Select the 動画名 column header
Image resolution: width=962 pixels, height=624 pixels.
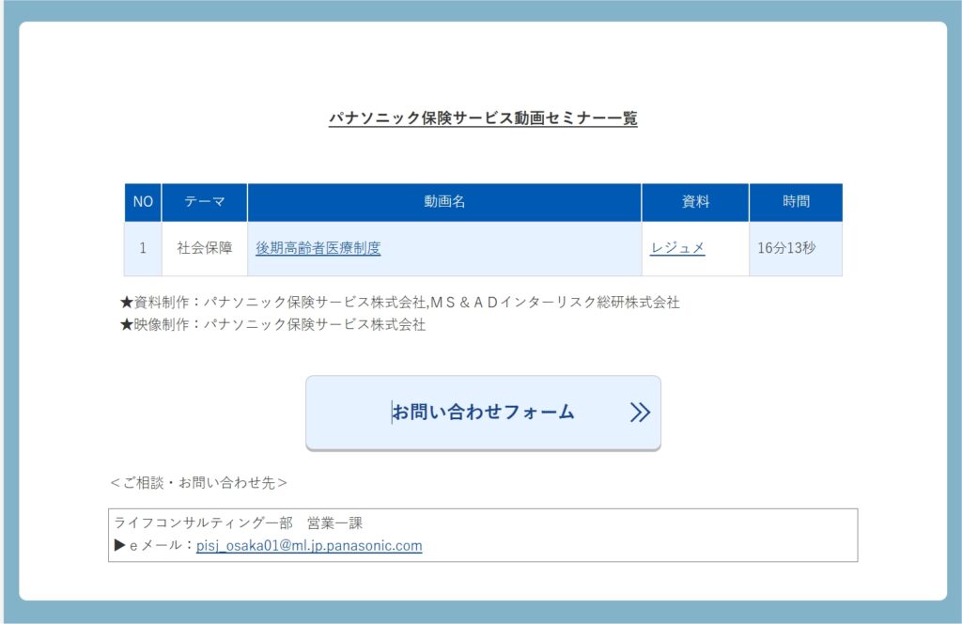pos(444,202)
